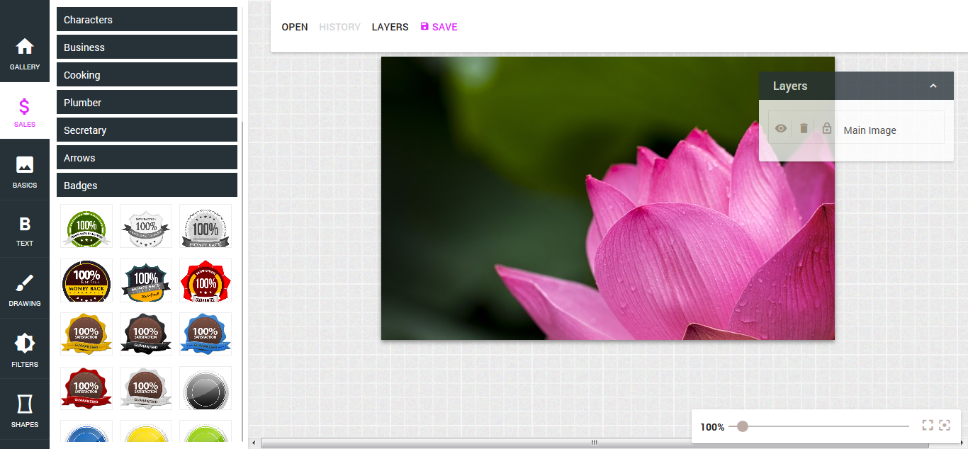Open the Basics tools tab
The width and height of the screenshot is (968, 449).
coord(25,171)
